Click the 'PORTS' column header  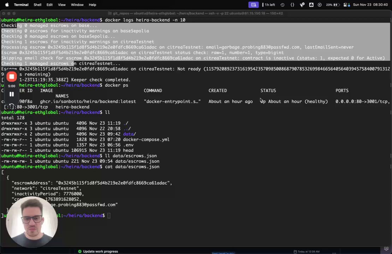coord(342,91)
